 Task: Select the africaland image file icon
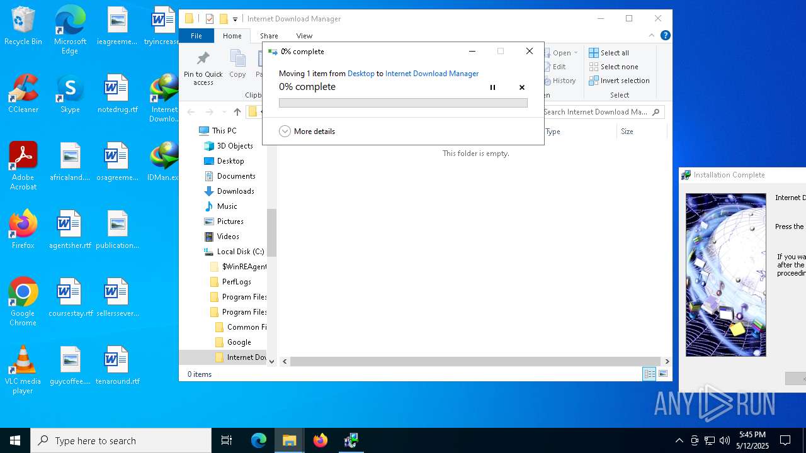click(x=70, y=162)
